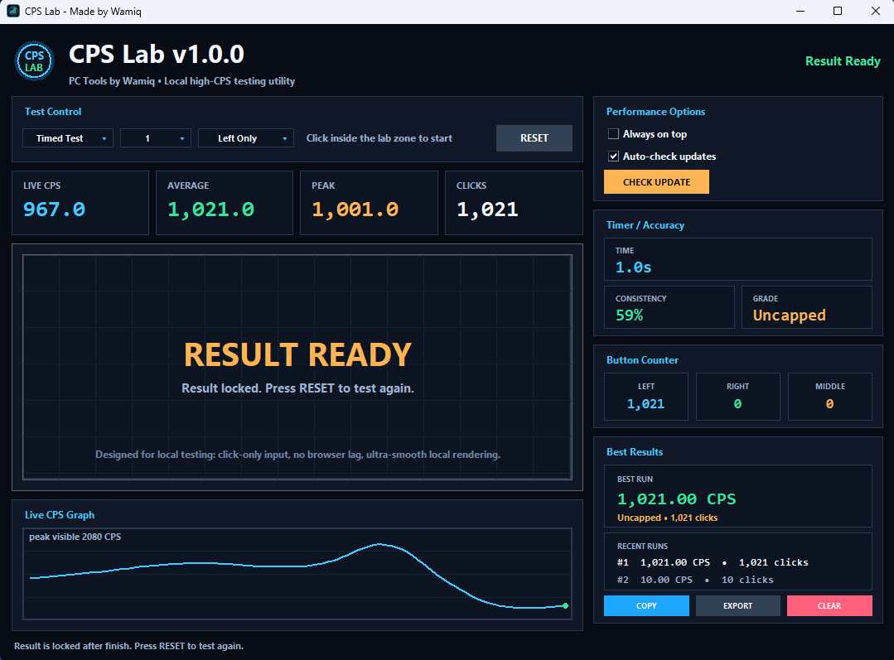The height and width of the screenshot is (660, 894).
Task: Click the RESET button
Action: point(534,138)
